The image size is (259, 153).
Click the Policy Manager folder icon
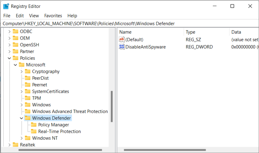pos(34,125)
